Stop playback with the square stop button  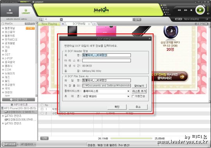[x=191, y=10]
